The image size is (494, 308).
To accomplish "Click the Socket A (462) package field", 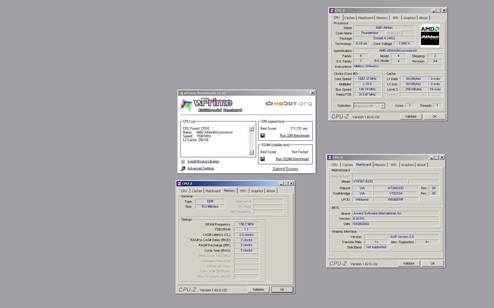I will click(384, 38).
